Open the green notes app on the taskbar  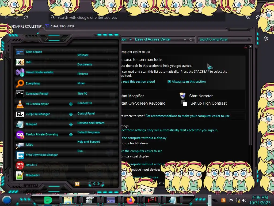tap(48, 200)
